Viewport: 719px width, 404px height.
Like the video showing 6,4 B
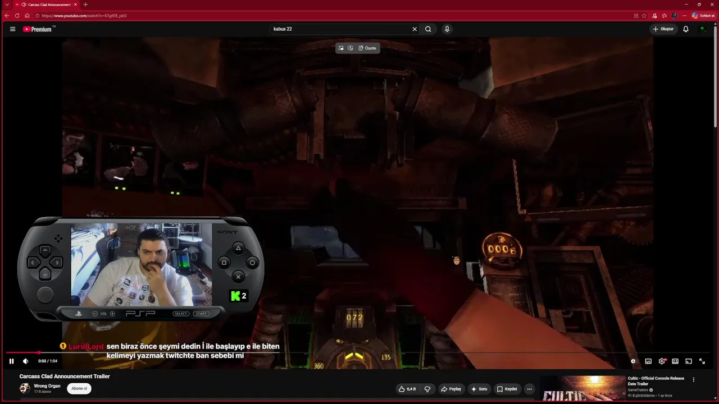click(x=407, y=389)
